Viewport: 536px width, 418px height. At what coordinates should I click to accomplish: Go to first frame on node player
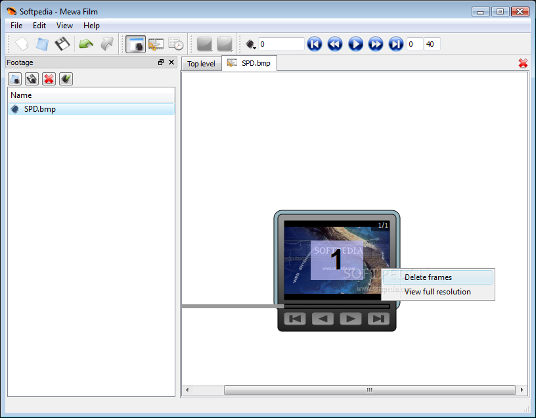pyautogui.click(x=295, y=319)
